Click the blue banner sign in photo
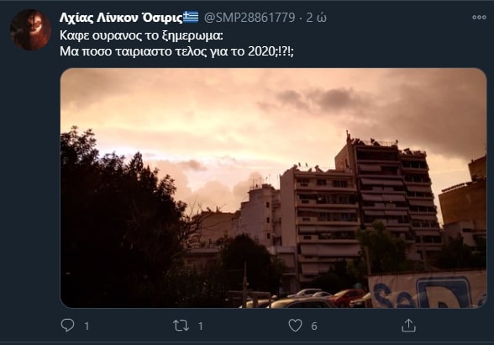The image size is (494, 345). (428, 289)
